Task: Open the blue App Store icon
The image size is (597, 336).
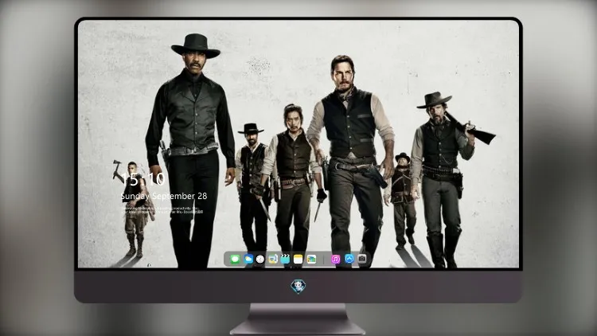Action: 349,259
